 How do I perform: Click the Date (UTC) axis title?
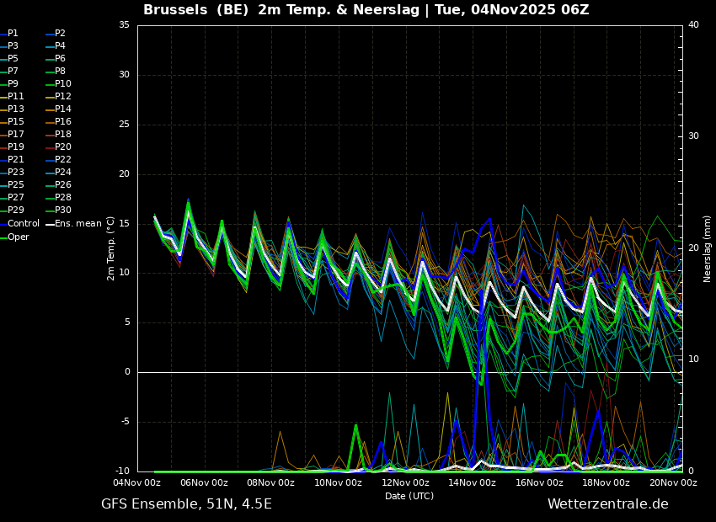(409, 496)
